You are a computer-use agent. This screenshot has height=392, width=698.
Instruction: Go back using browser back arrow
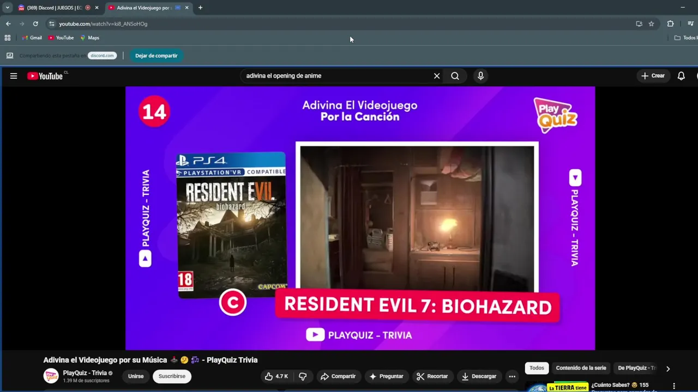(x=8, y=24)
